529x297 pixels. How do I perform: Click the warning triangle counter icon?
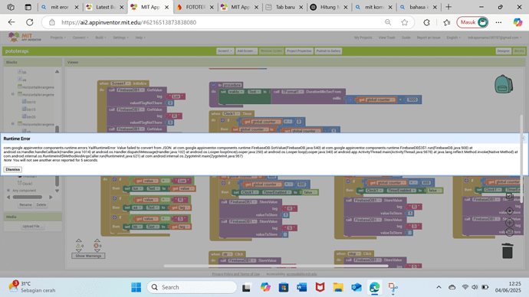tap(79, 246)
